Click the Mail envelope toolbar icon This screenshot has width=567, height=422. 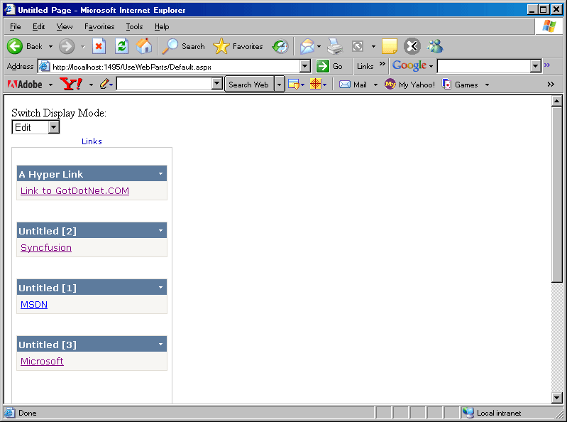pyautogui.click(x=307, y=46)
